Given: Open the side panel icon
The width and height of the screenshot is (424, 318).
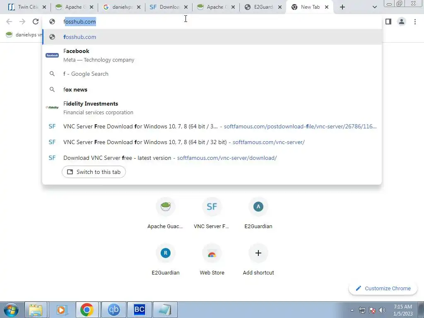Looking at the screenshot, I should (388, 22).
